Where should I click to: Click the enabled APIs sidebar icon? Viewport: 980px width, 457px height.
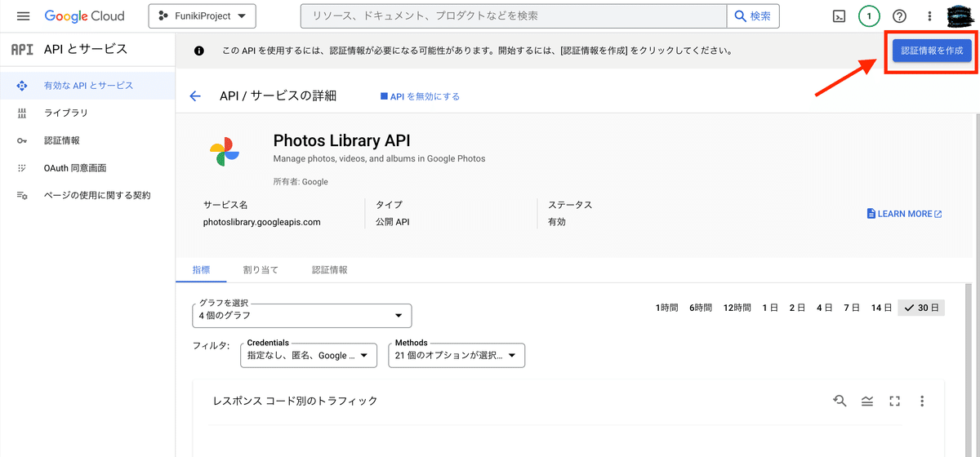click(22, 85)
